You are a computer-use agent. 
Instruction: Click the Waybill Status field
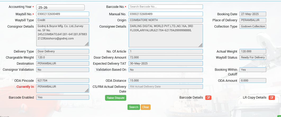tap(253, 57)
